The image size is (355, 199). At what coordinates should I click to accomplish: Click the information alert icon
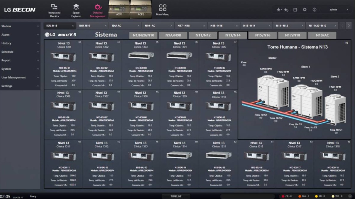click(x=314, y=9)
